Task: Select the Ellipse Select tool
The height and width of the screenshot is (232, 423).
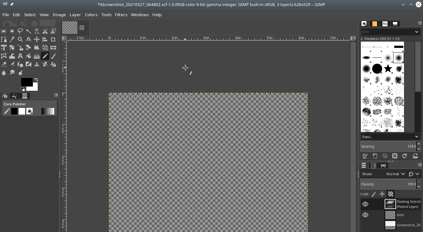Action: 12,31
